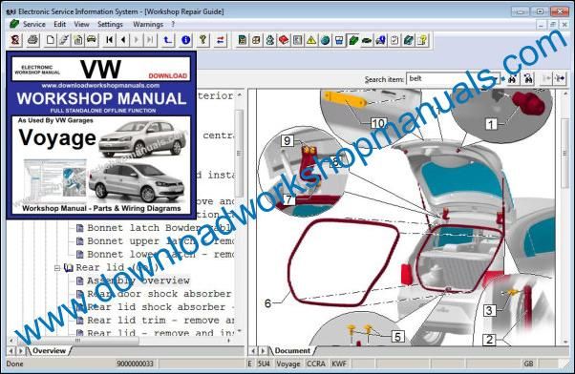Click the right arrow of tree horizontal scrollbar

tap(229, 341)
